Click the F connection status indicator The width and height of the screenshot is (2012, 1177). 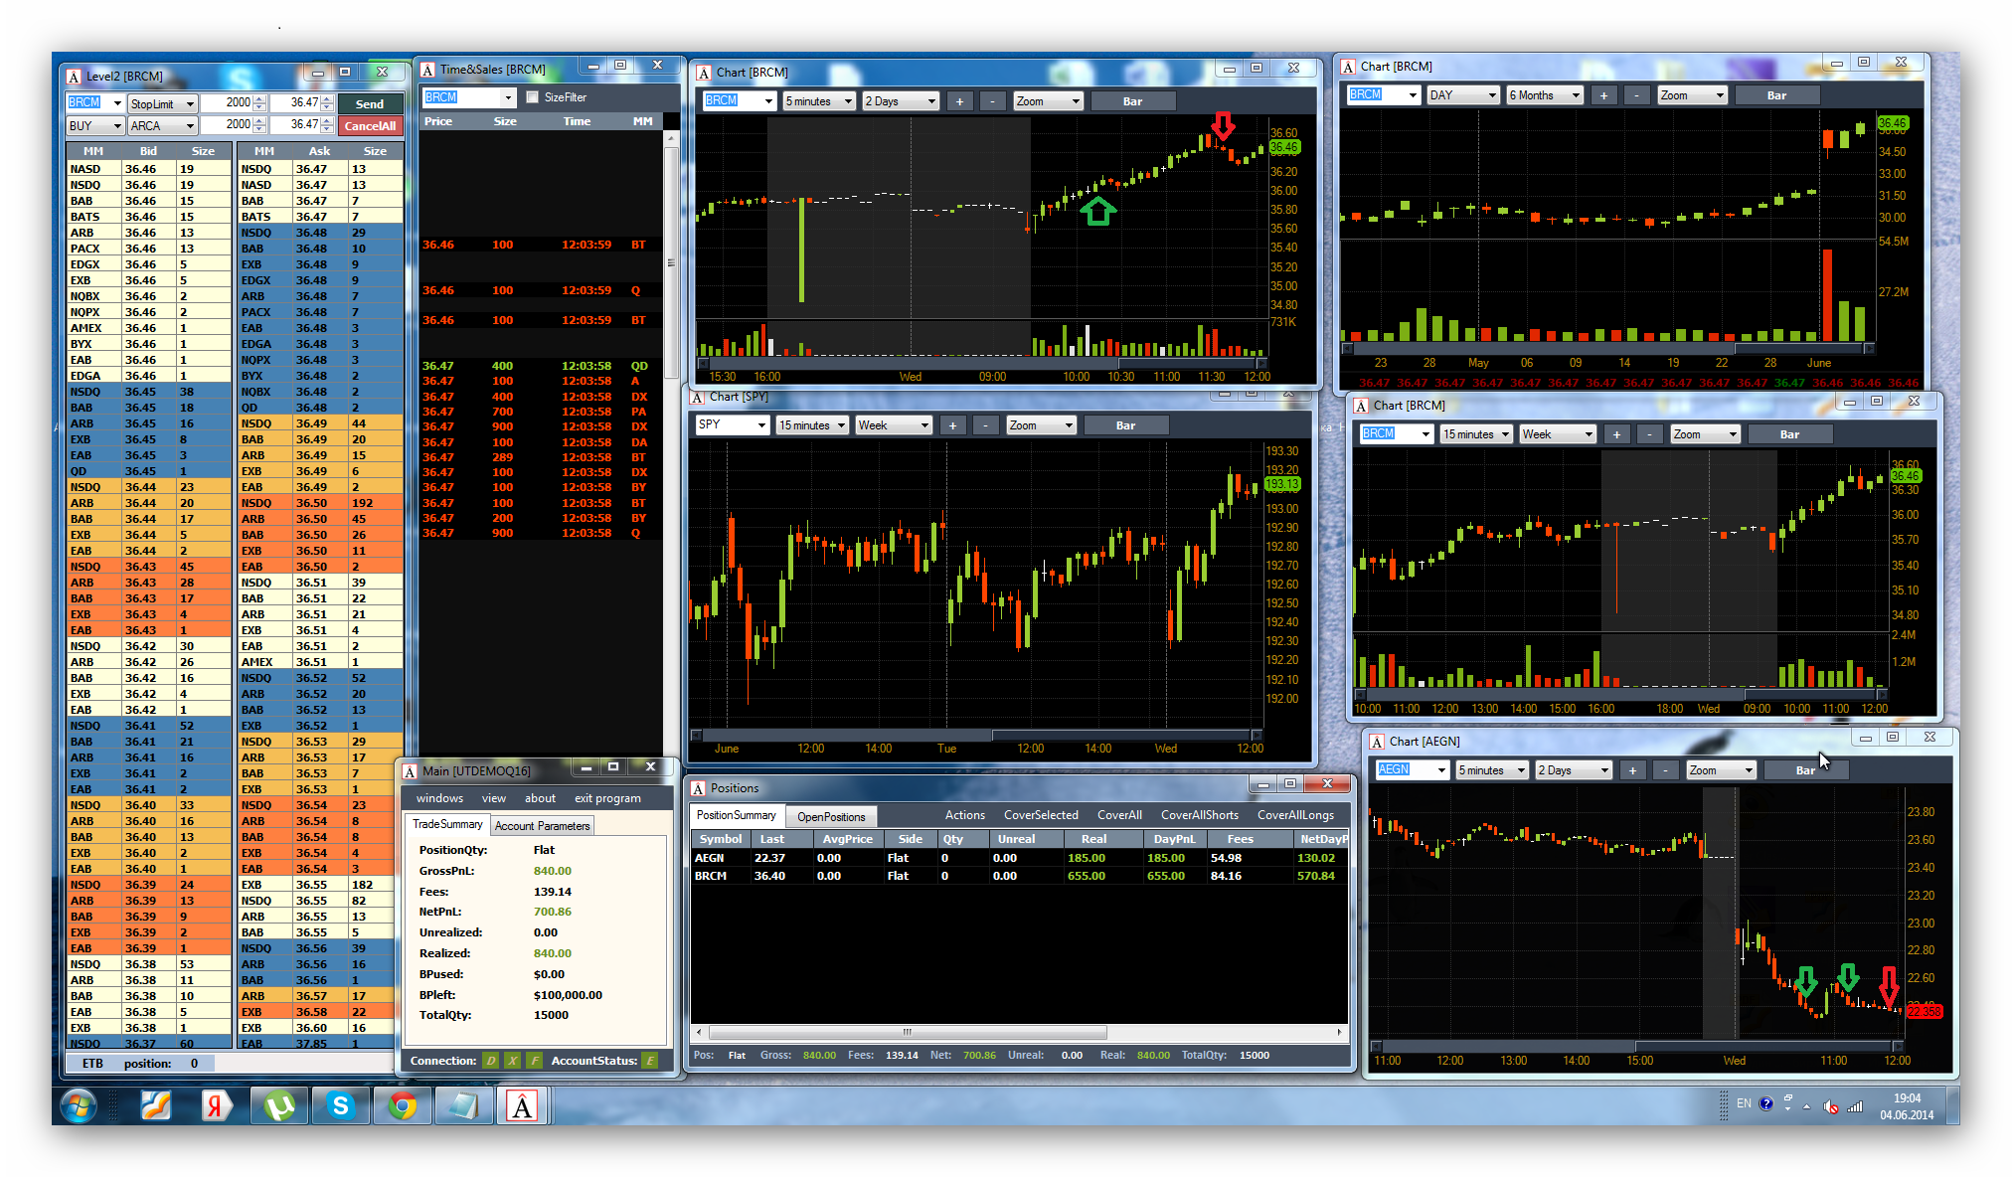pyautogui.click(x=535, y=1061)
